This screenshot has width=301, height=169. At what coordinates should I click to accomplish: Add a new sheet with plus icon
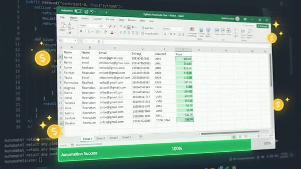(141, 136)
